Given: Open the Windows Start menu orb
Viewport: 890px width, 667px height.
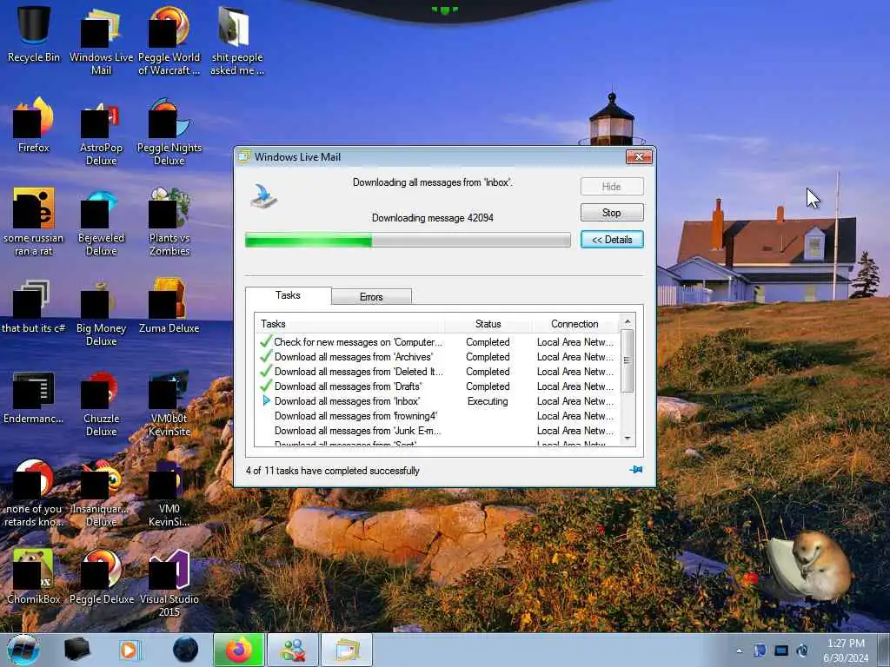Looking at the screenshot, I should [23, 650].
